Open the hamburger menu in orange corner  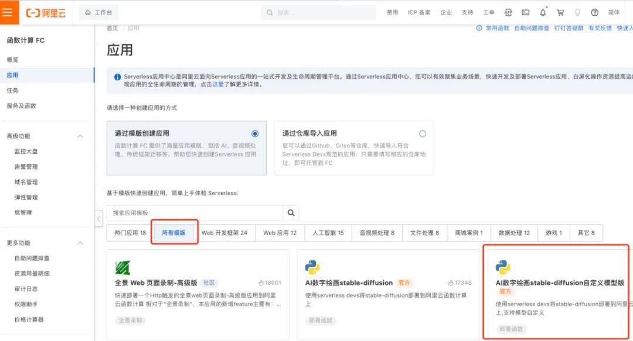(8, 12)
